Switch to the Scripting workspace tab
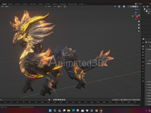Screen dimensions: 151x113 pos(81,4)
